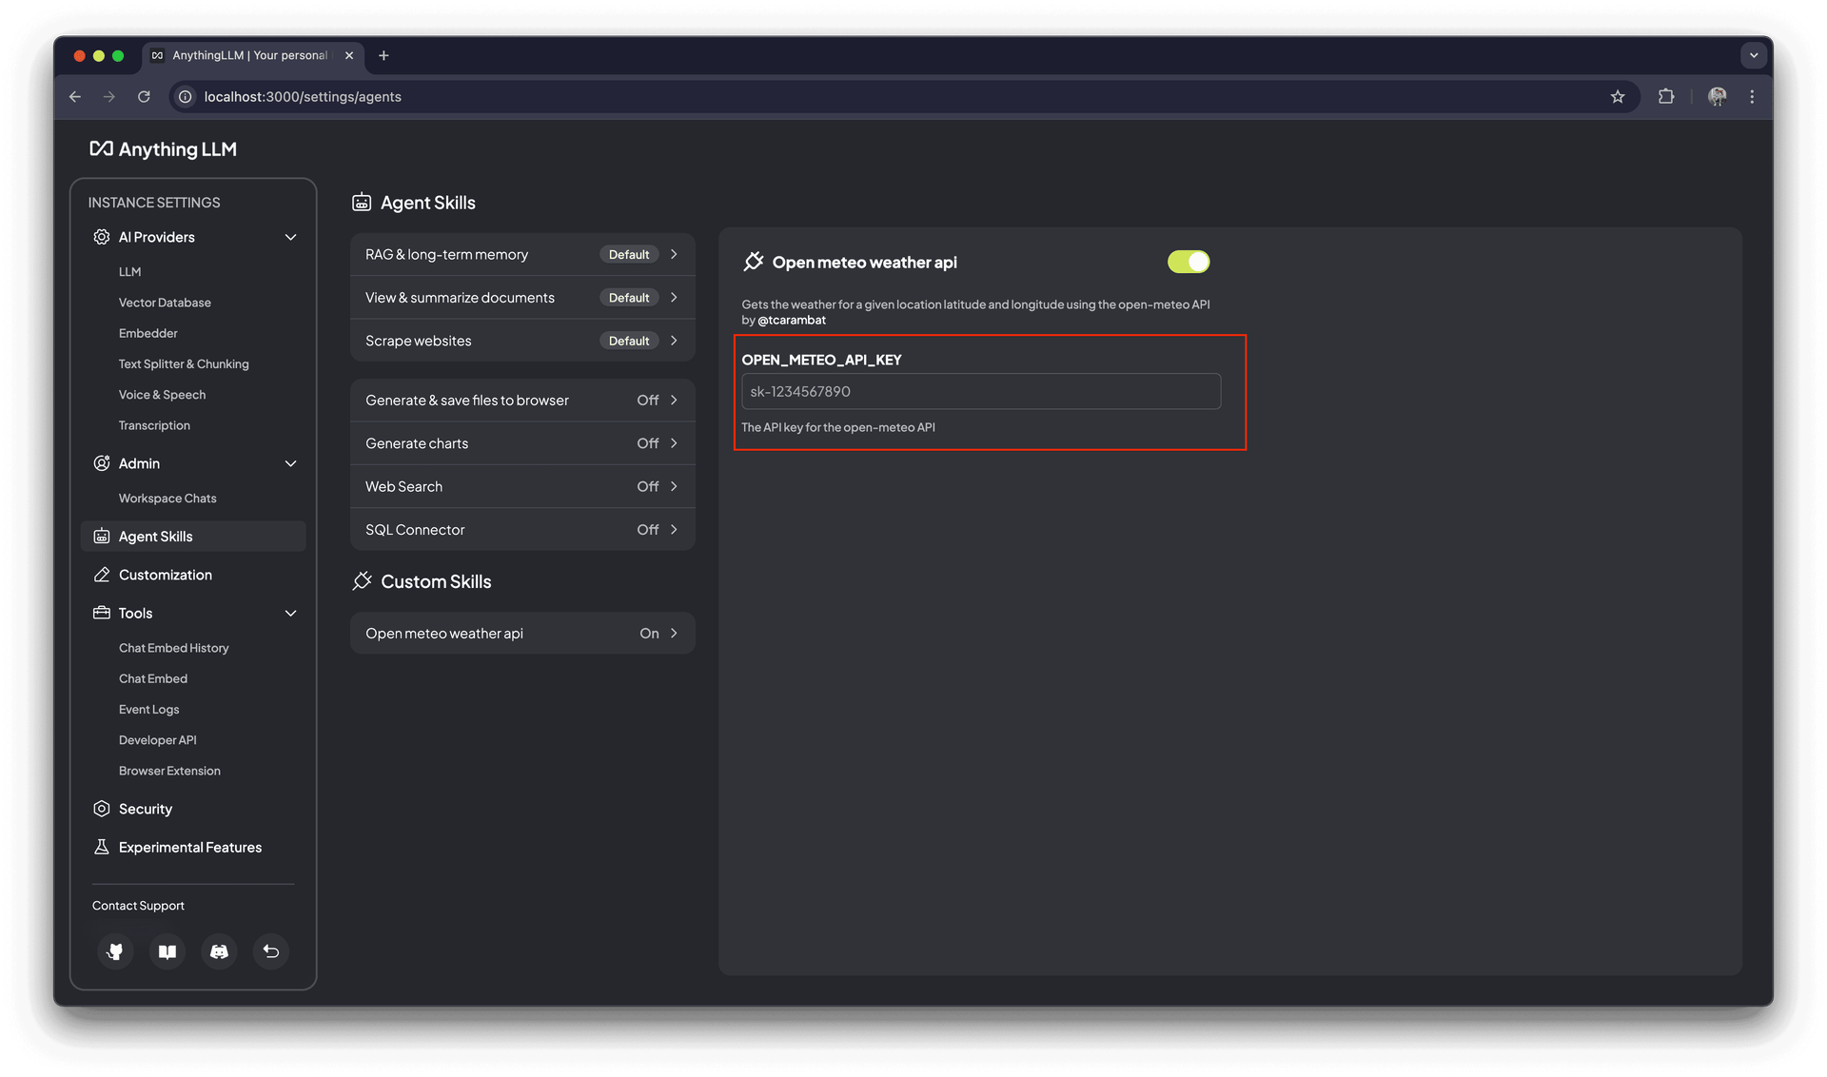Visit the @tcarambat author link

click(792, 320)
